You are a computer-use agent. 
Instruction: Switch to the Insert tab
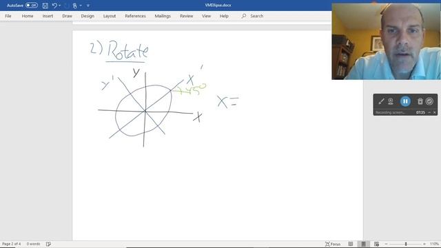(x=48, y=16)
